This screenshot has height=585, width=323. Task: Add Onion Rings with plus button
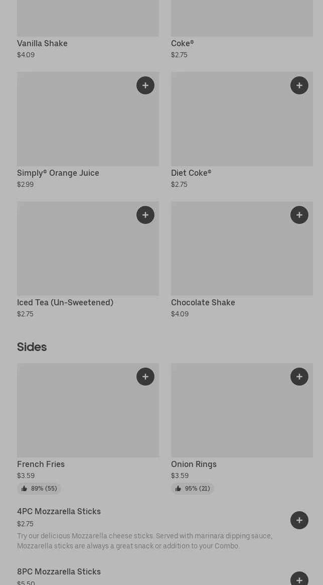coord(299,377)
